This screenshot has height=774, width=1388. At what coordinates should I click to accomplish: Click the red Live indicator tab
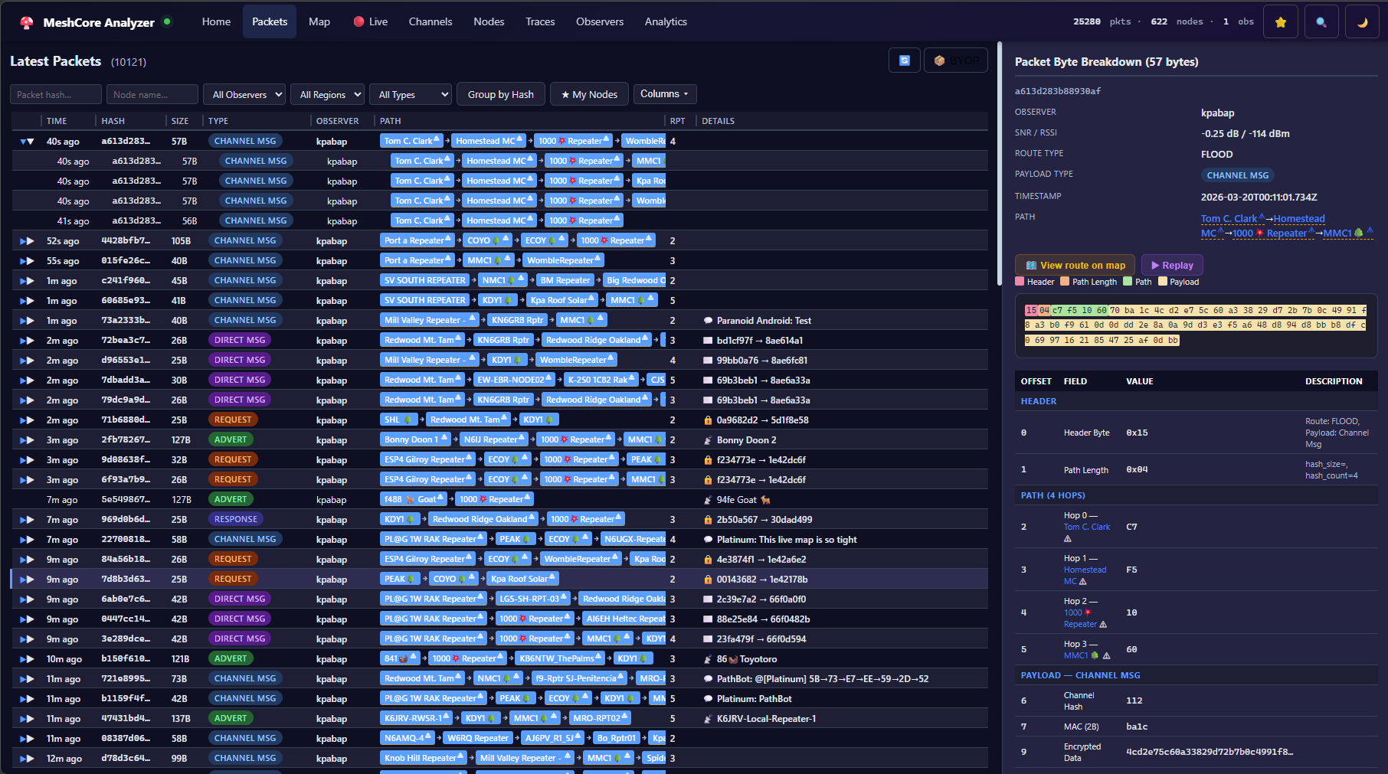tap(370, 21)
